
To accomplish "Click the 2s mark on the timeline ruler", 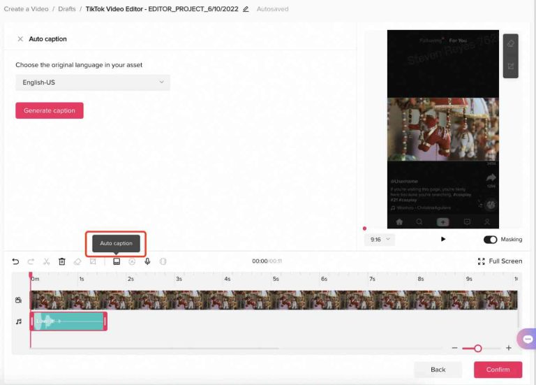I will [x=131, y=279].
